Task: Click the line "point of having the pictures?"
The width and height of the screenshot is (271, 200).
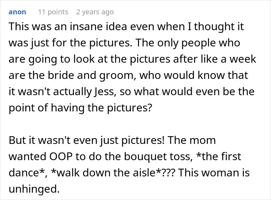Action: (81, 108)
